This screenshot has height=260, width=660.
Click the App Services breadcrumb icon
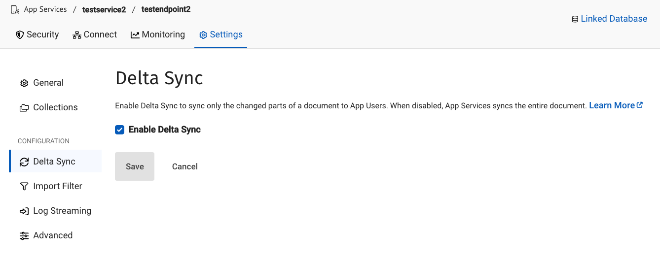15,9
